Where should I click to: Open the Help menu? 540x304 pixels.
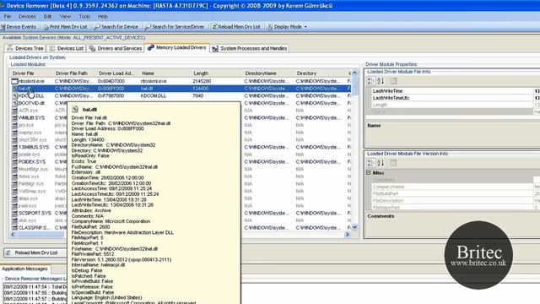[103, 16]
